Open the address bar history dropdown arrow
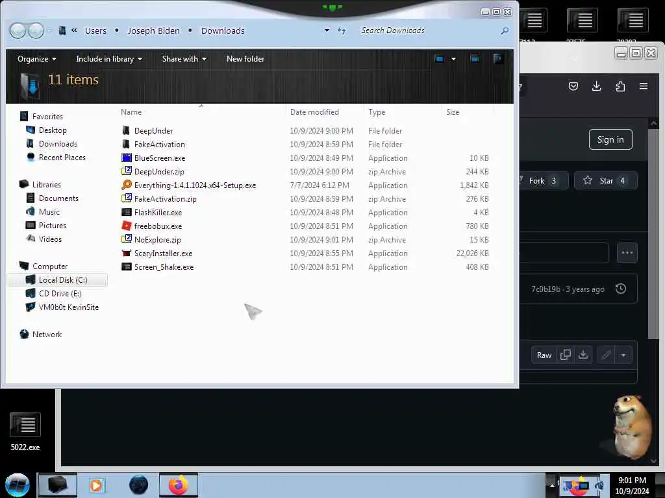This screenshot has height=498, width=665. pyautogui.click(x=327, y=30)
